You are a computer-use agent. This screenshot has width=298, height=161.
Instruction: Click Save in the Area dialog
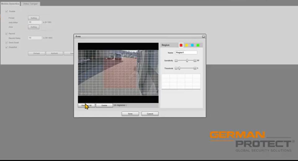click(x=130, y=114)
